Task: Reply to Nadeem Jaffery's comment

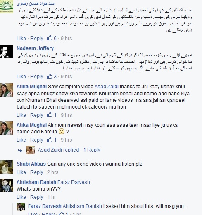Action: [x=37, y=76]
